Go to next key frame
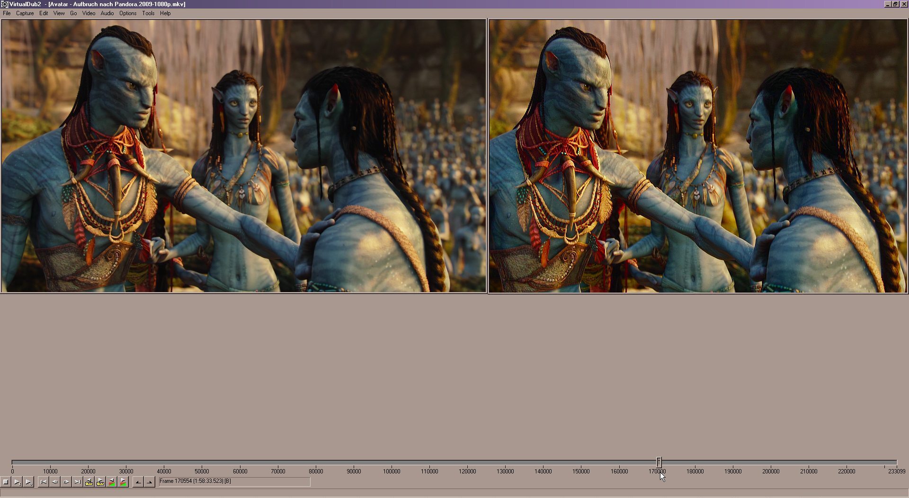The height and width of the screenshot is (498, 909). 100,482
